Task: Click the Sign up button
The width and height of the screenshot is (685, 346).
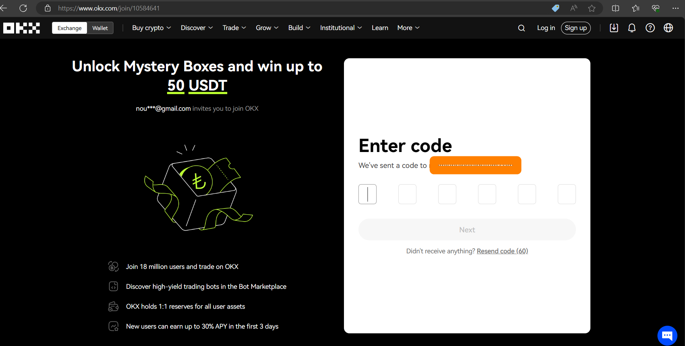Action: click(576, 28)
